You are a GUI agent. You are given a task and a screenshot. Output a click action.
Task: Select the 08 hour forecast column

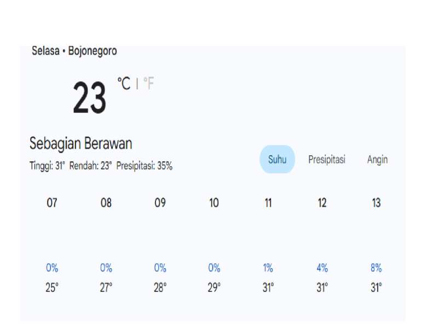[106, 203]
